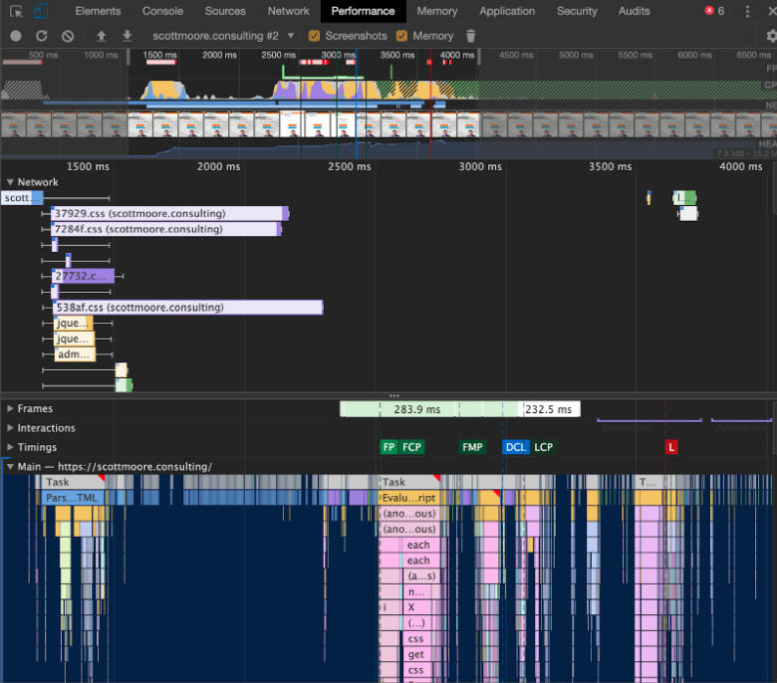Select the scott... document request bar
The image size is (777, 683).
coord(22,197)
